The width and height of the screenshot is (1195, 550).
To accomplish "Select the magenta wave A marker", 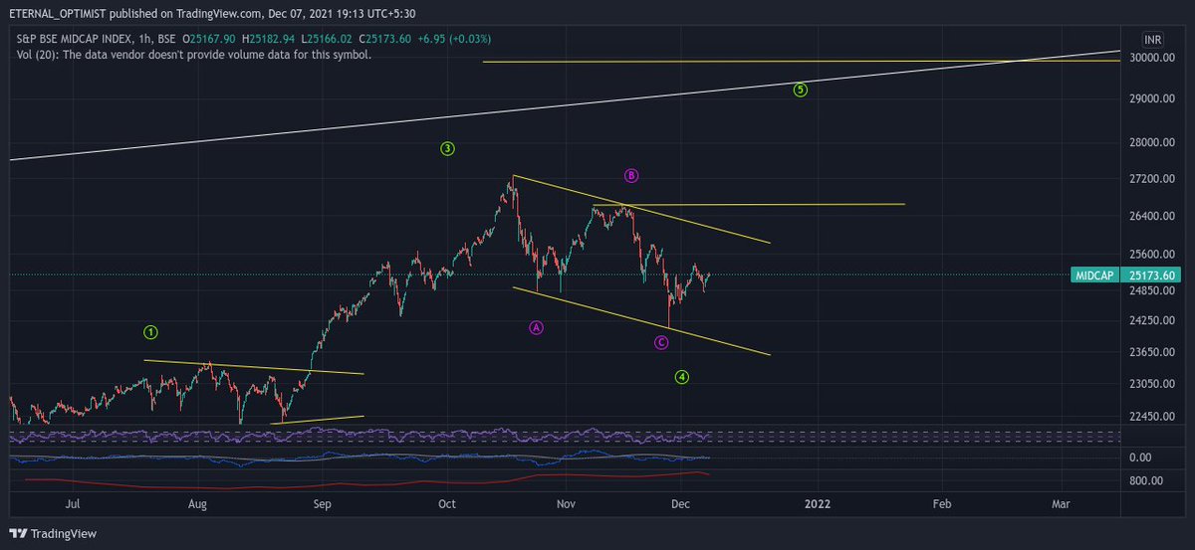I will [536, 327].
